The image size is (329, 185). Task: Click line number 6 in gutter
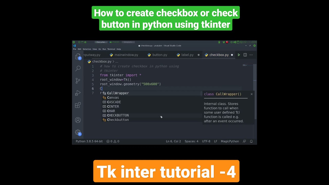click(x=93, y=89)
